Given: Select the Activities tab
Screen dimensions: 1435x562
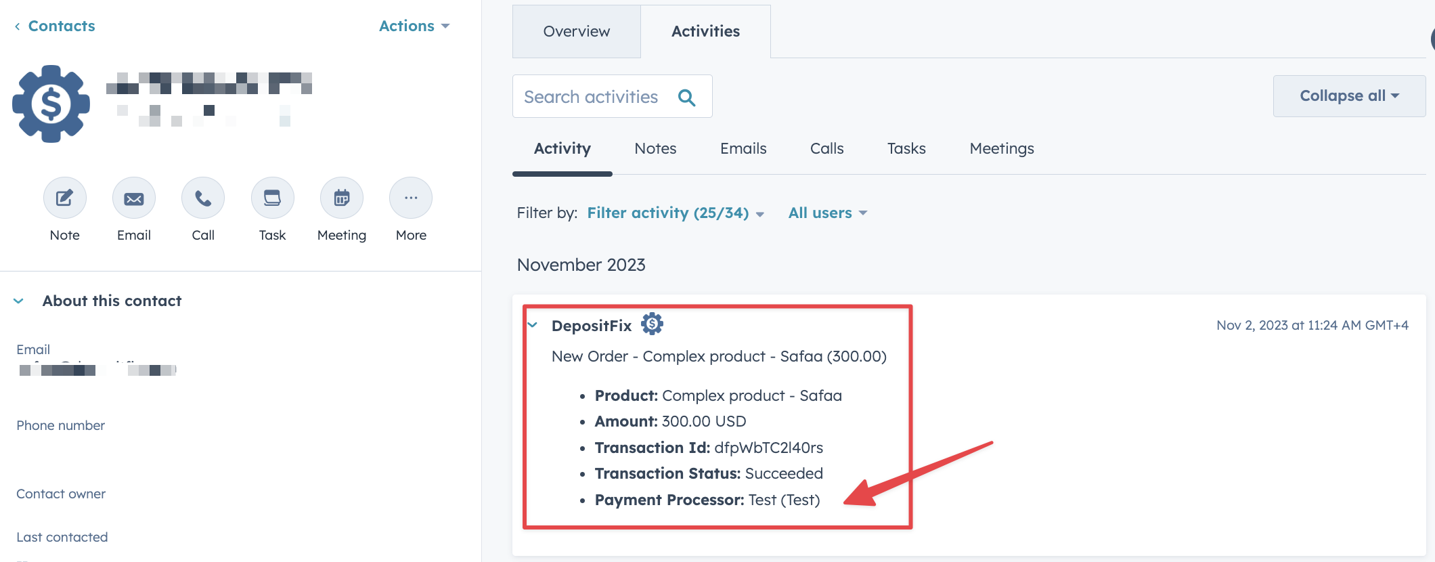Looking at the screenshot, I should click(705, 31).
